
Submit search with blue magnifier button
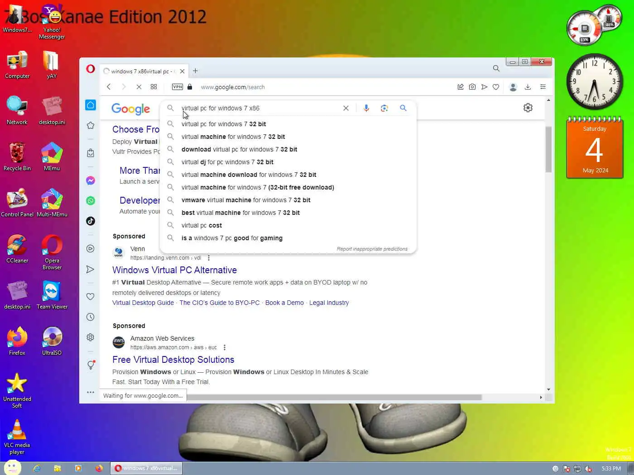click(x=403, y=108)
